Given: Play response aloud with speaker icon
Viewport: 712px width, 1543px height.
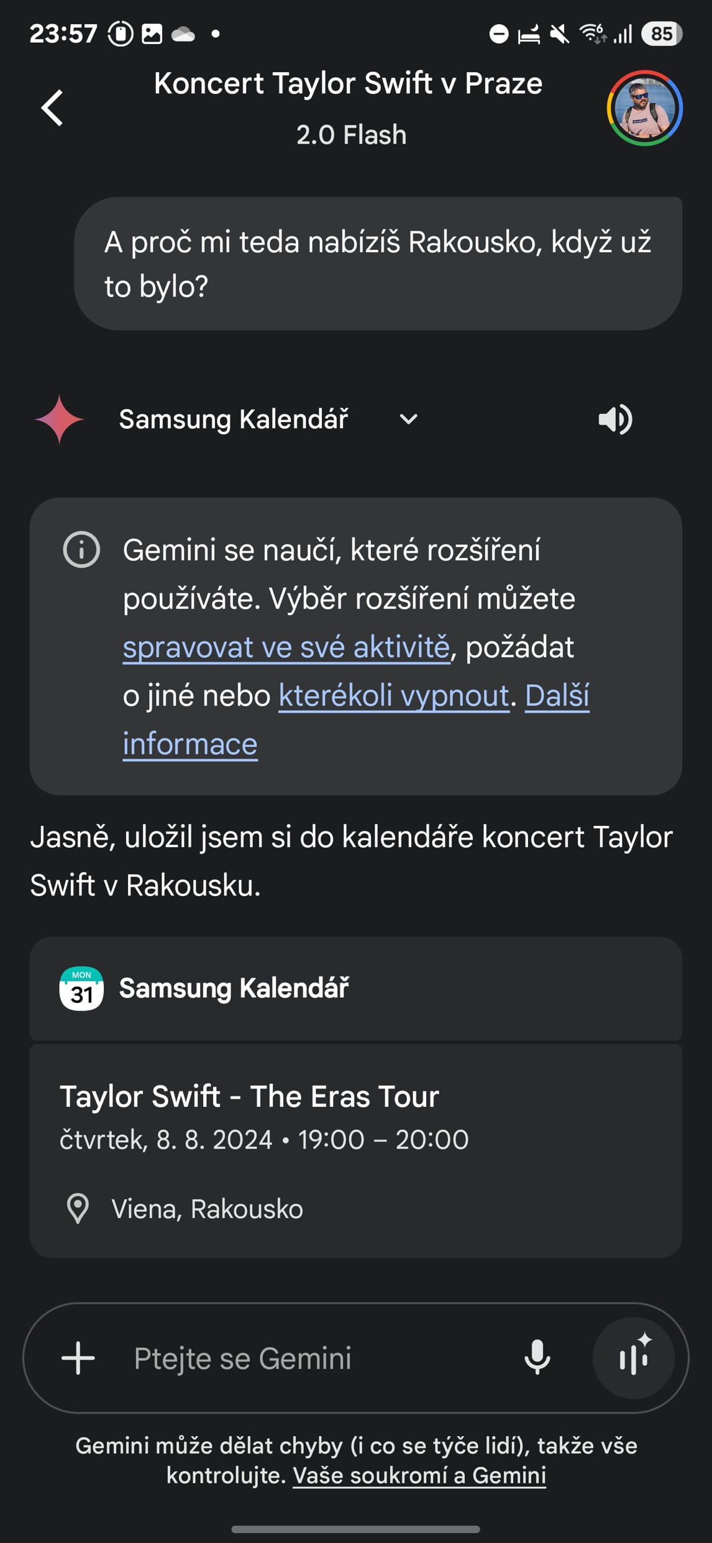Looking at the screenshot, I should tap(614, 419).
